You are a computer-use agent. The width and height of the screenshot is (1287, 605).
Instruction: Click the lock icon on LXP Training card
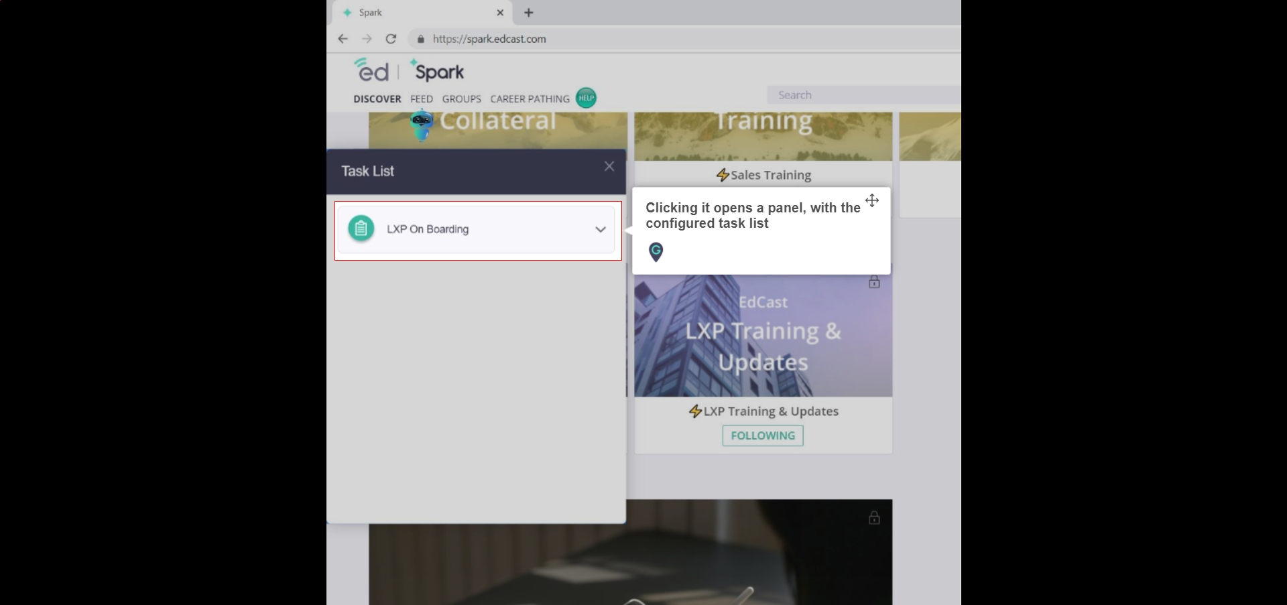[x=874, y=281]
